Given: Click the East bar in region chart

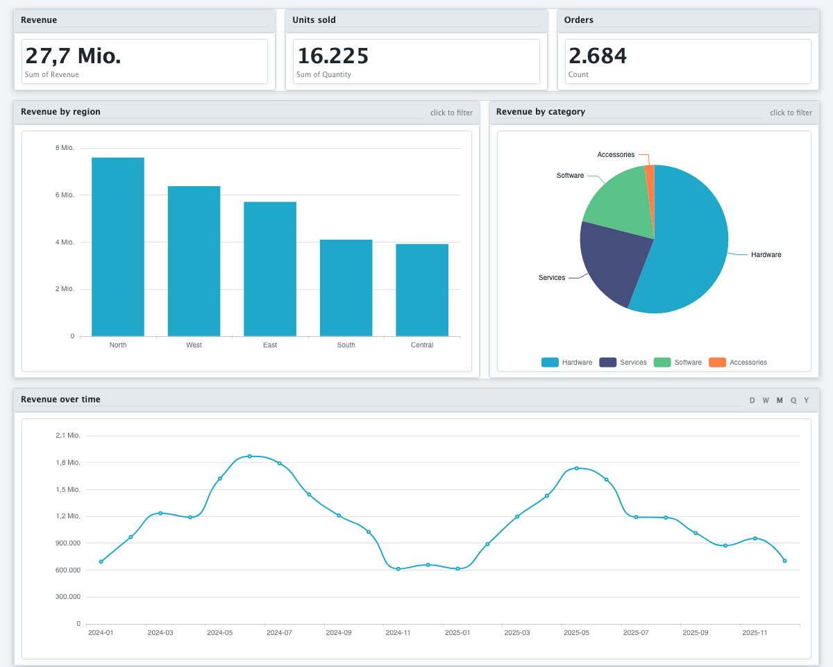Looking at the screenshot, I should point(270,269).
